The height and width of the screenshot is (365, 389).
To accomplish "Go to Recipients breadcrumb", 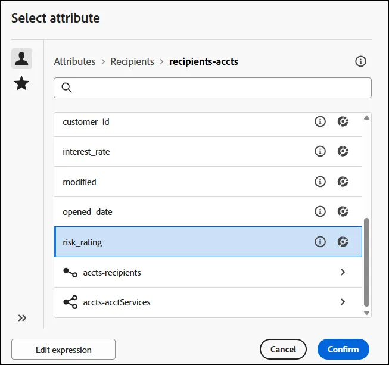I will click(x=132, y=61).
